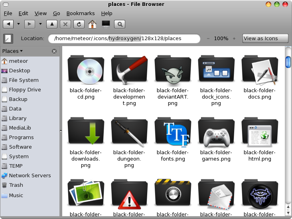
Task: Click the Location path field
Action: click(124, 39)
